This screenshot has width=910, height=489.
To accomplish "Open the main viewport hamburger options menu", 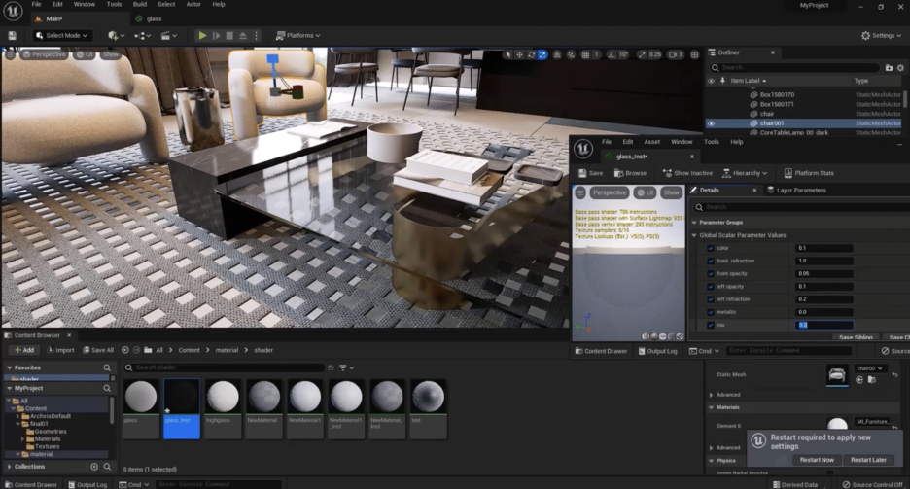I will click(x=10, y=54).
